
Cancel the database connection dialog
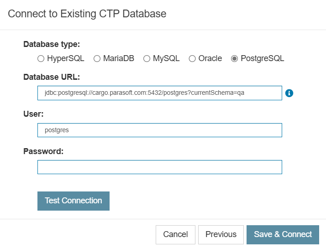[x=175, y=234]
